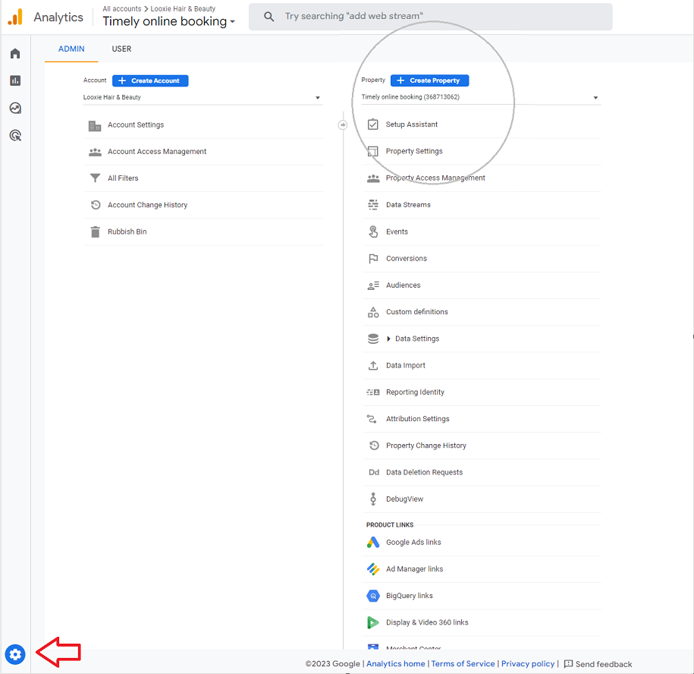Click the Data Import upload icon
The width and height of the screenshot is (694, 674).
coord(373,365)
